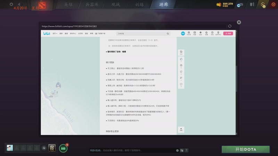The image size is (278, 156).
Task: Open the 历史 history clock icon
Action: pyautogui.click(x=212, y=33)
